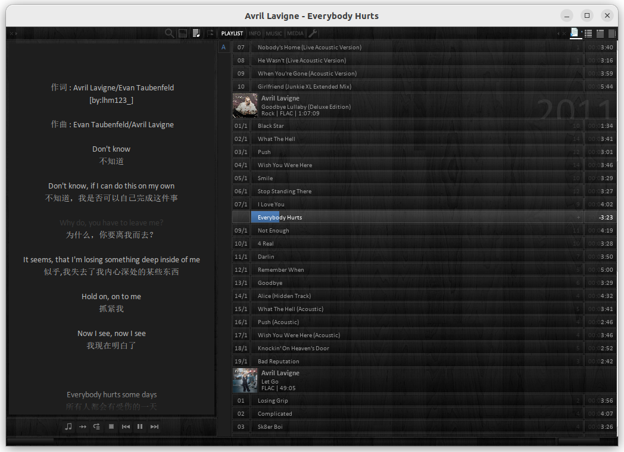624x452 pixels.
Task: Open the MEDIA tab
Action: point(295,33)
